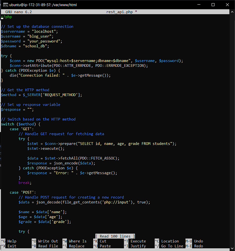The image size is (235, 251).
Task: Click Location to show cursor position
Action: (170, 241)
